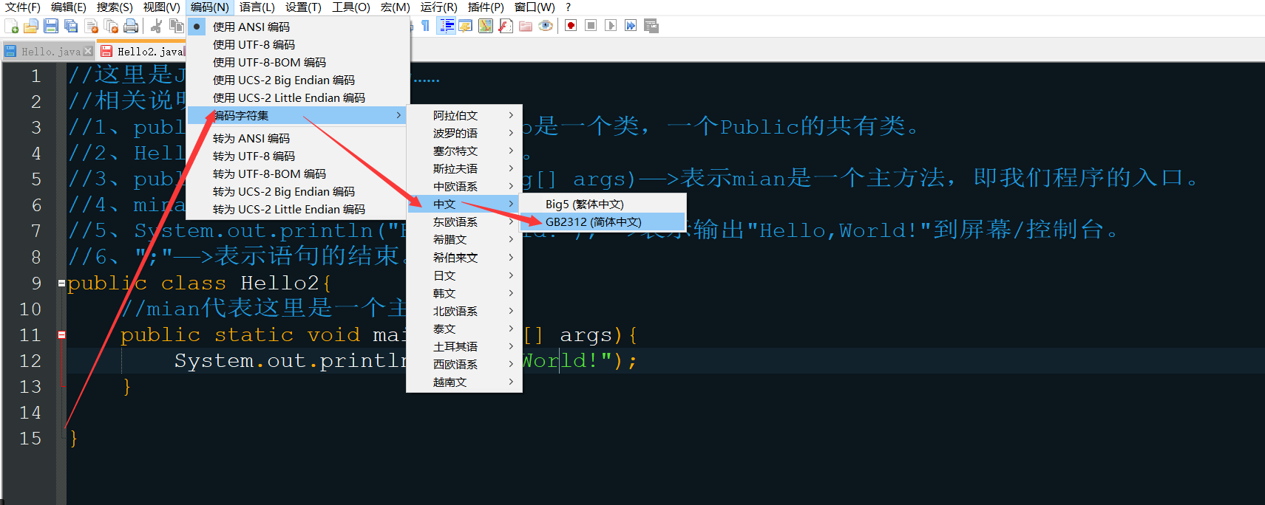The height and width of the screenshot is (505, 1265).
Task: Expand the 阿拉伯文 character set submenu
Action: click(464, 115)
